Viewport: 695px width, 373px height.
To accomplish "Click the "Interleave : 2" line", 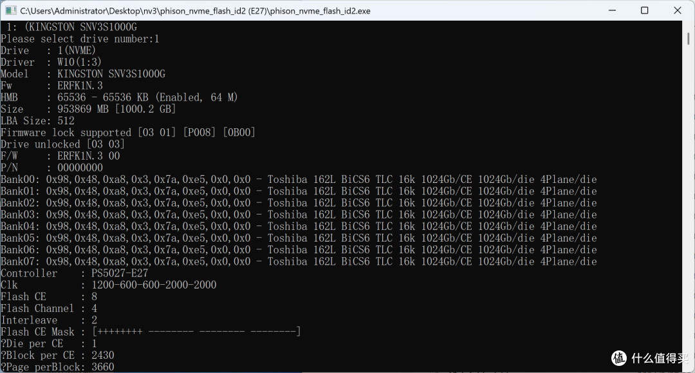I will 49,320.
